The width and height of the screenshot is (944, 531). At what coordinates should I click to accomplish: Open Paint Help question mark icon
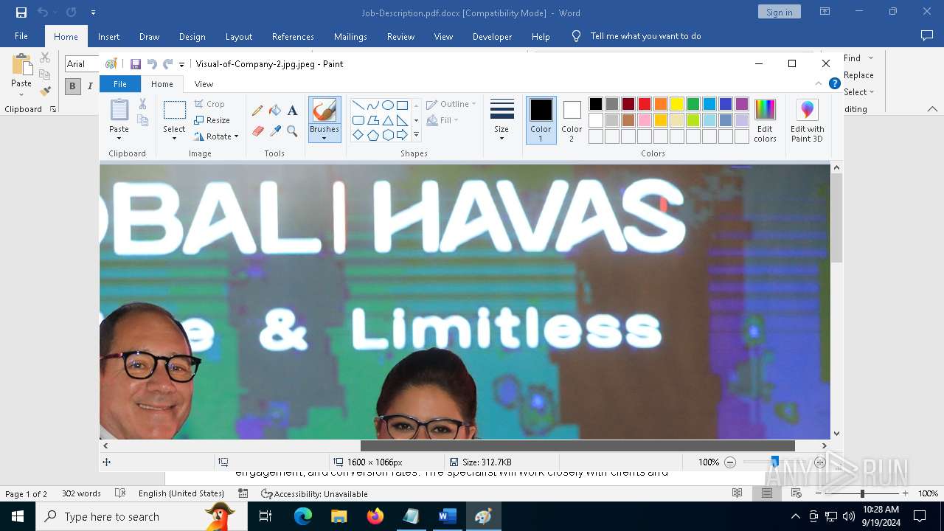click(834, 83)
